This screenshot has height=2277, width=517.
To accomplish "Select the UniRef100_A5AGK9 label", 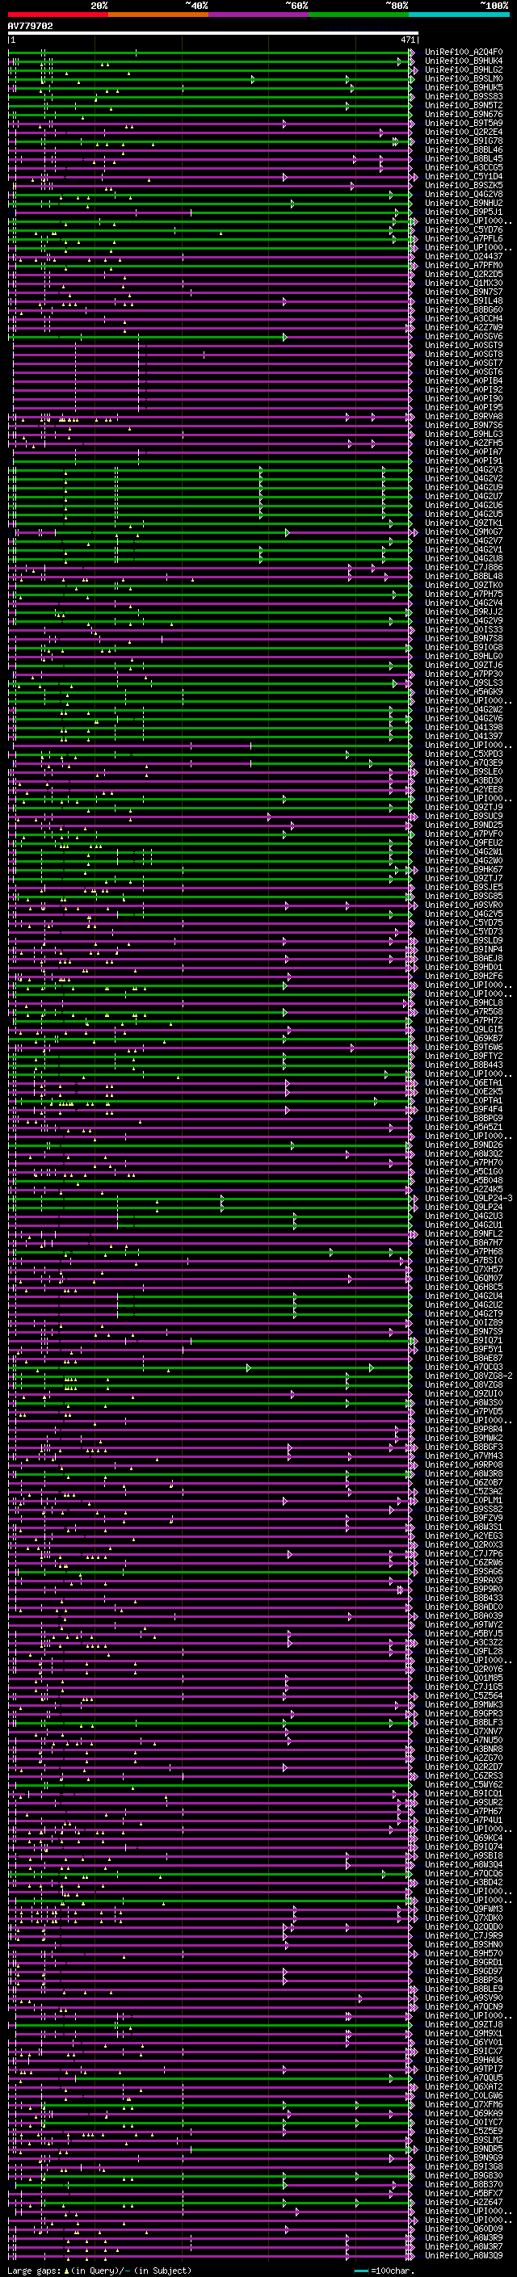I will [x=464, y=692].
